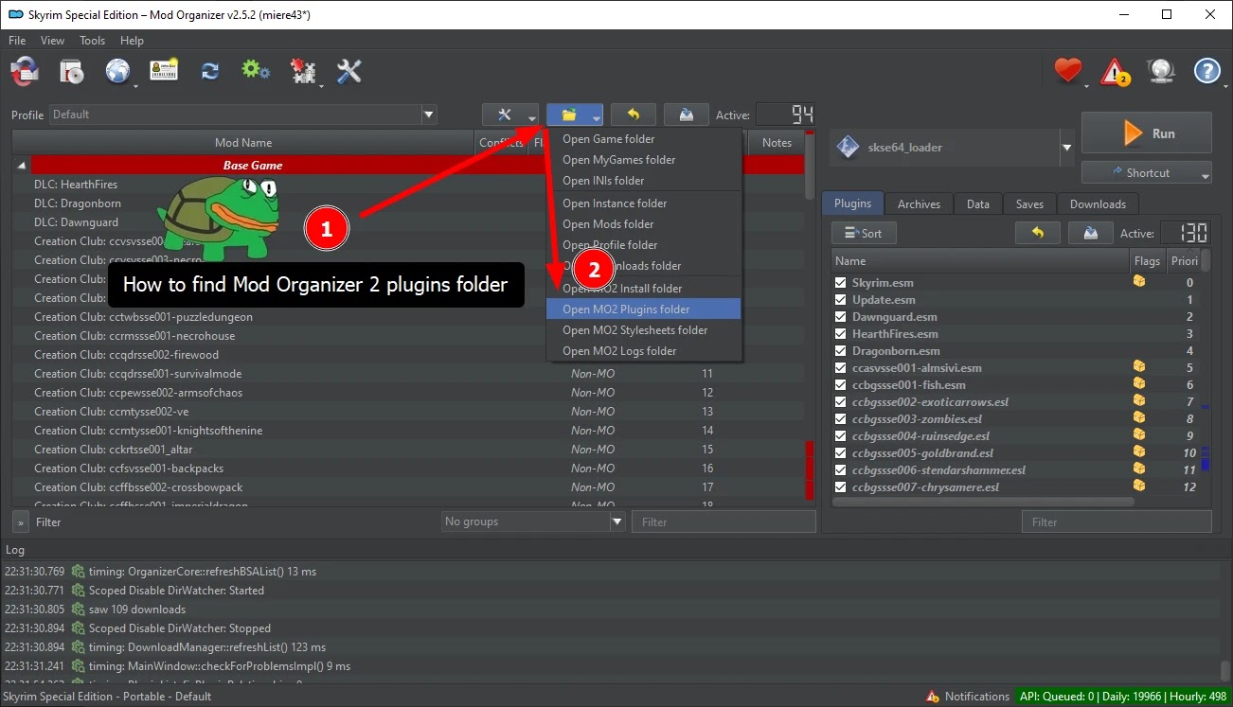The height and width of the screenshot is (707, 1233).
Task: Select Open MO2 Logs folder entry
Action: click(644, 351)
